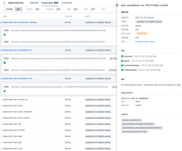Click the 命名空间 column header

tap(68, 16)
